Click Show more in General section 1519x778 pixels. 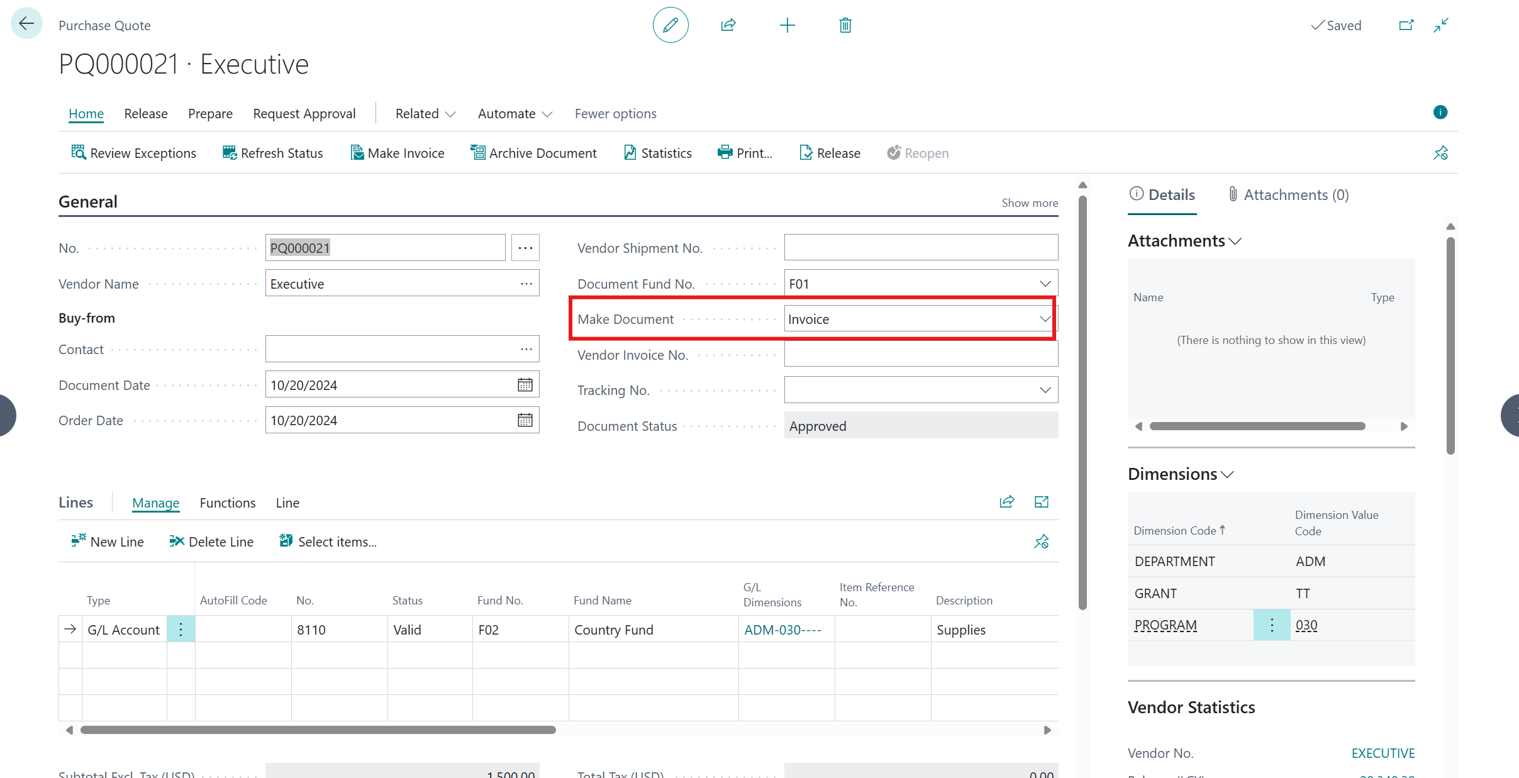click(x=1030, y=203)
